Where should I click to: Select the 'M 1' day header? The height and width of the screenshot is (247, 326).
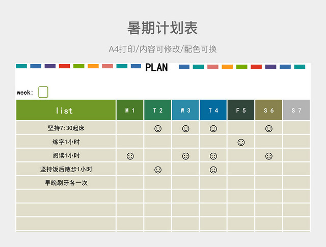(130, 110)
